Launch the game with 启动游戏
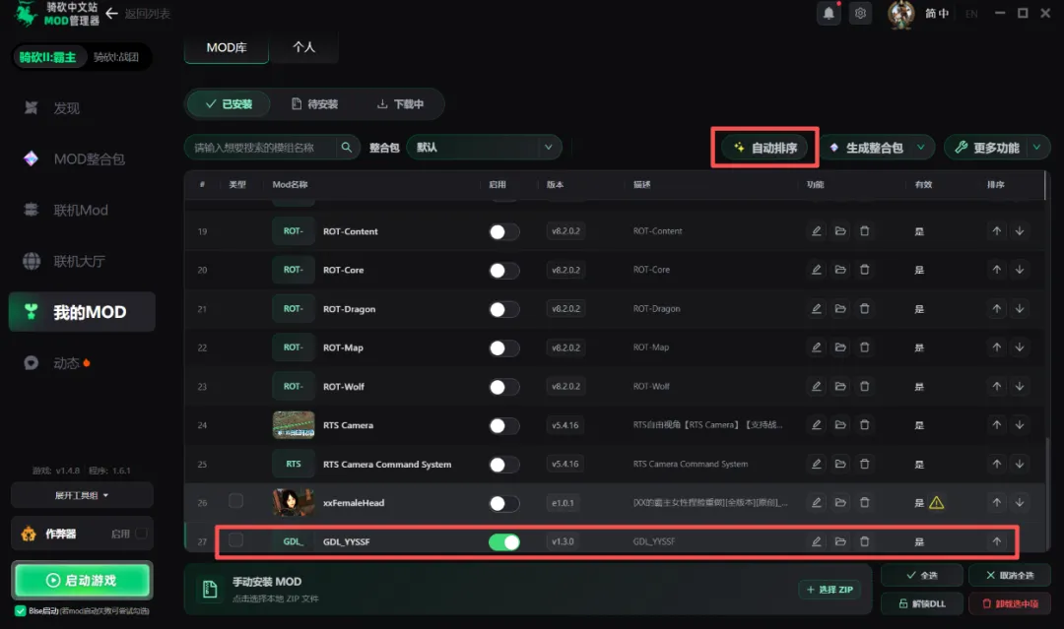 click(82, 580)
